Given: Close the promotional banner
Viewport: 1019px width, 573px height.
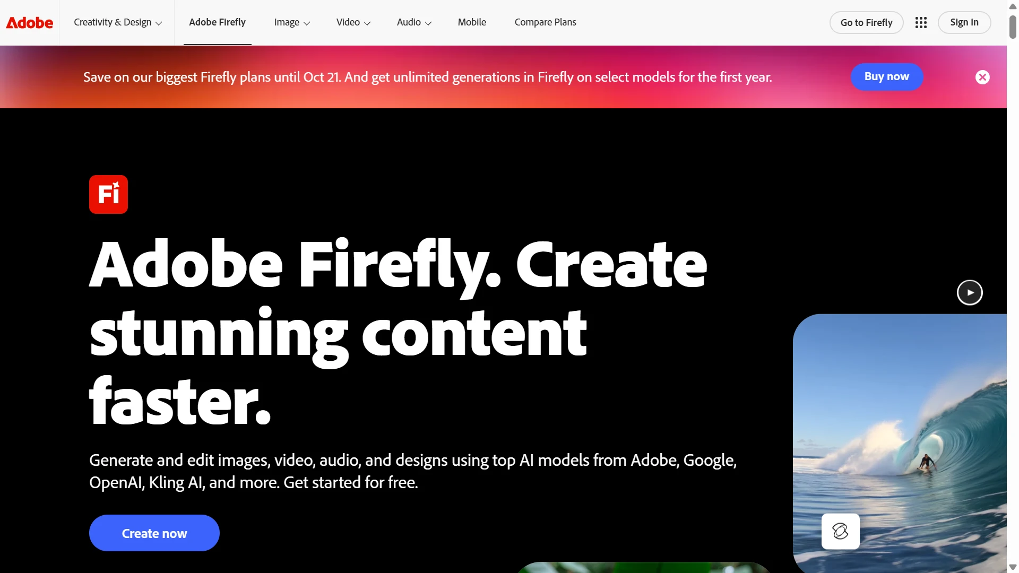Looking at the screenshot, I should pos(982,77).
